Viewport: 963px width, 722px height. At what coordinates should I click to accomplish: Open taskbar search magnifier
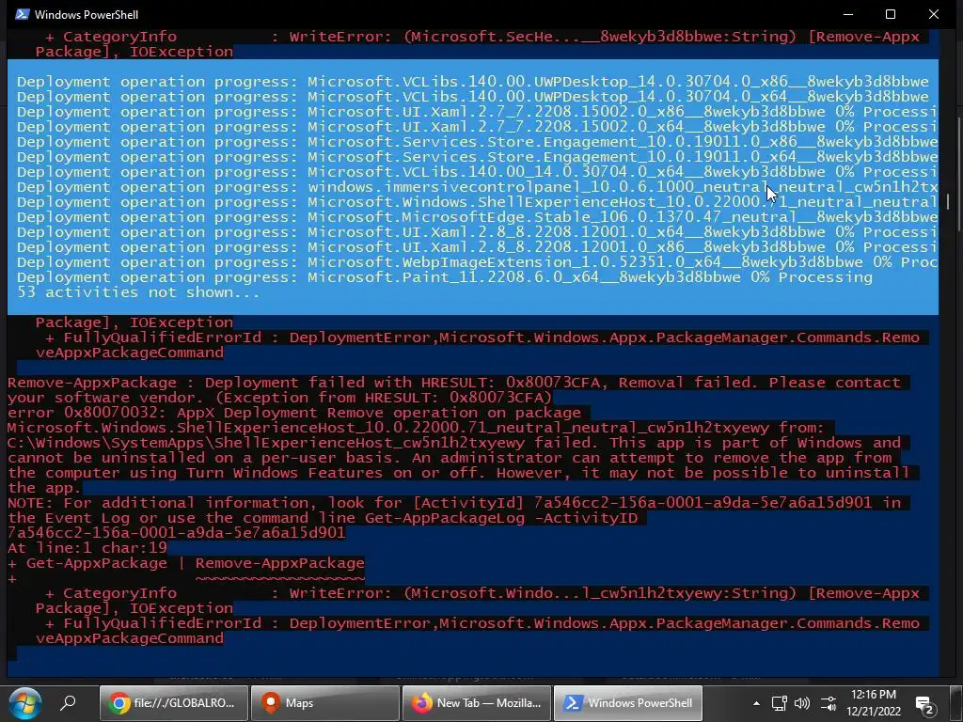click(x=68, y=703)
